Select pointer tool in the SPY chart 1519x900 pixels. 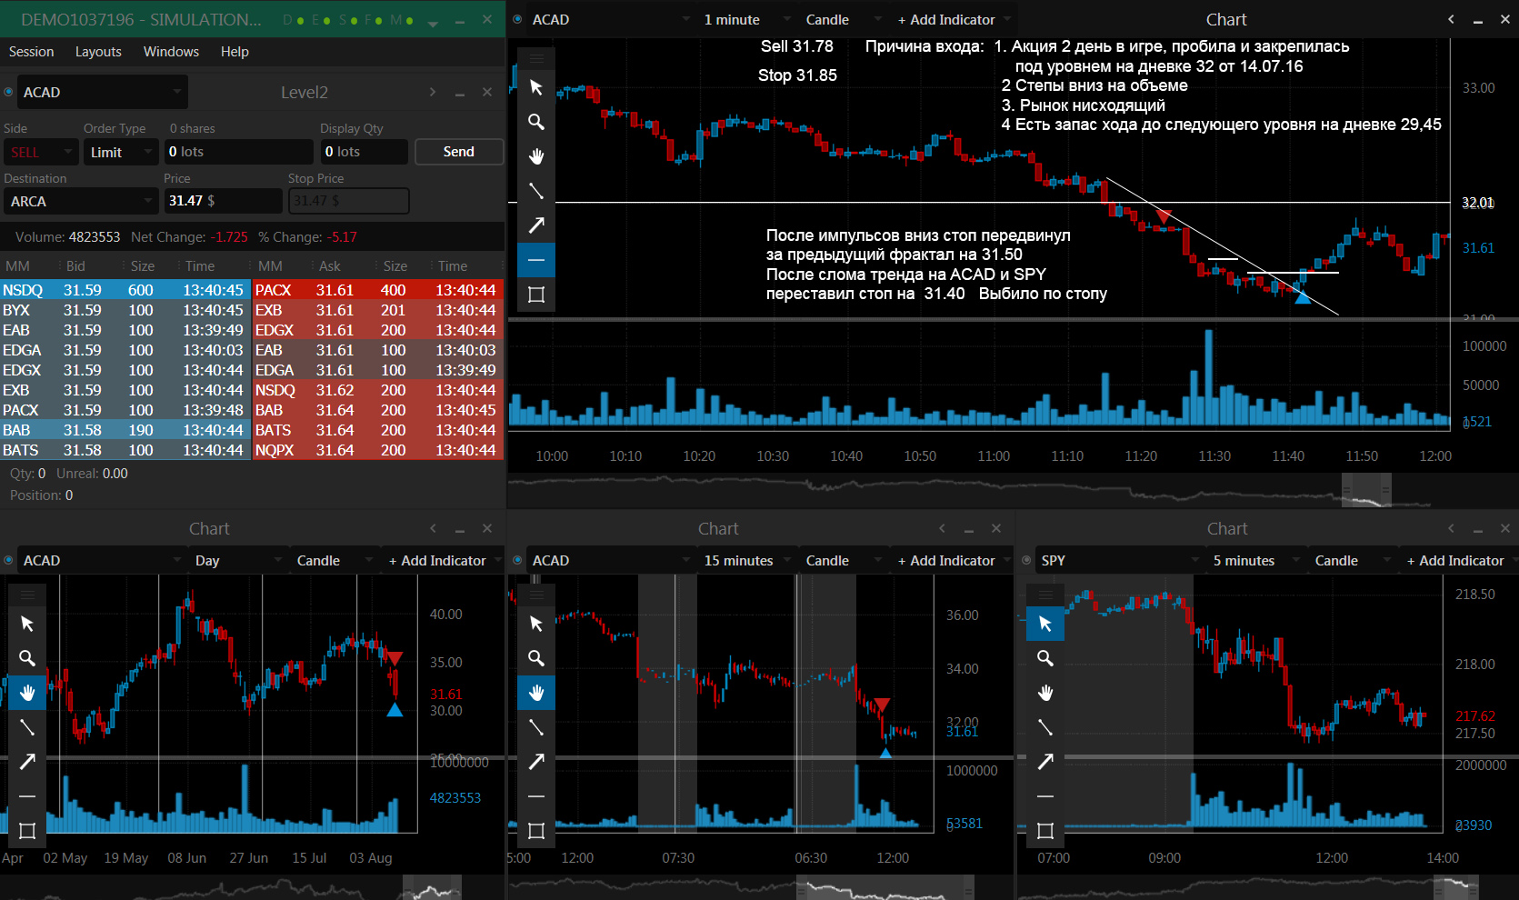click(1045, 624)
